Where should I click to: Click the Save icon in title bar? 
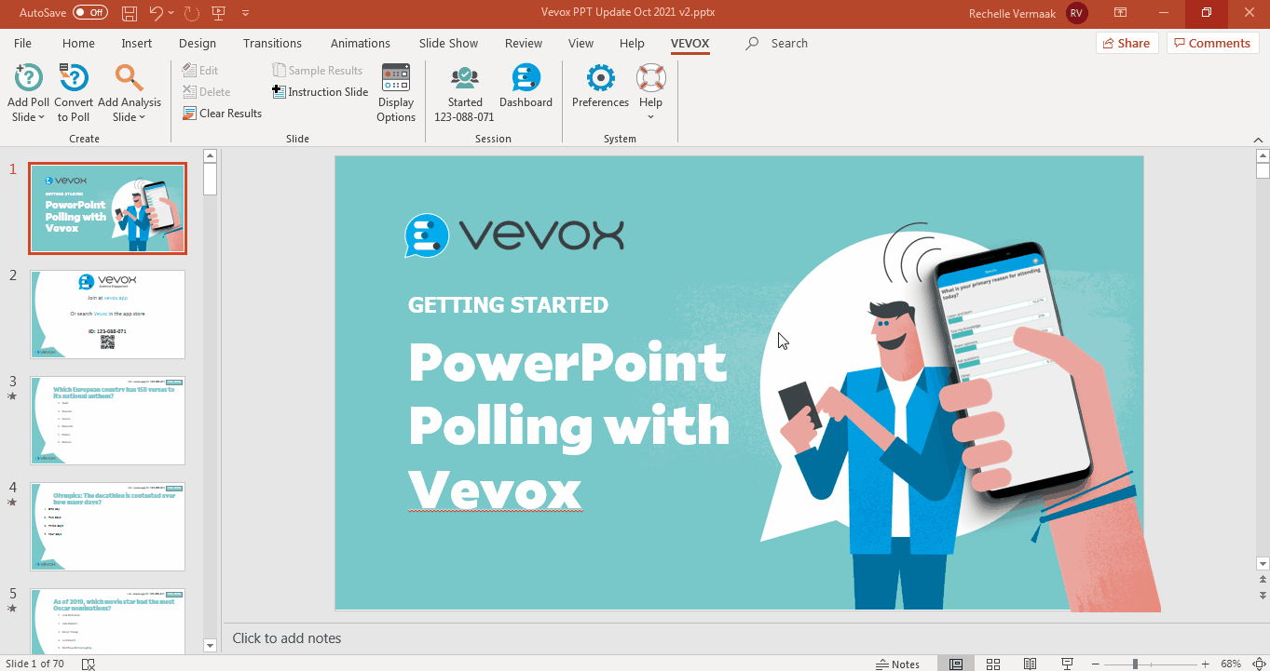(130, 13)
